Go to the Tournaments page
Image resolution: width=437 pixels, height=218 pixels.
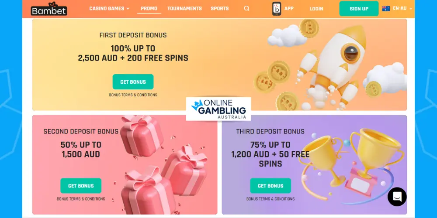pyautogui.click(x=184, y=8)
